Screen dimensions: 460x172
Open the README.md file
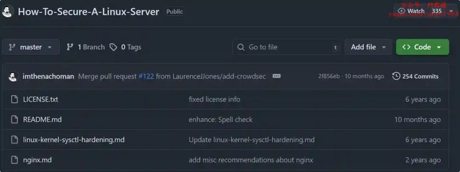[x=42, y=120]
